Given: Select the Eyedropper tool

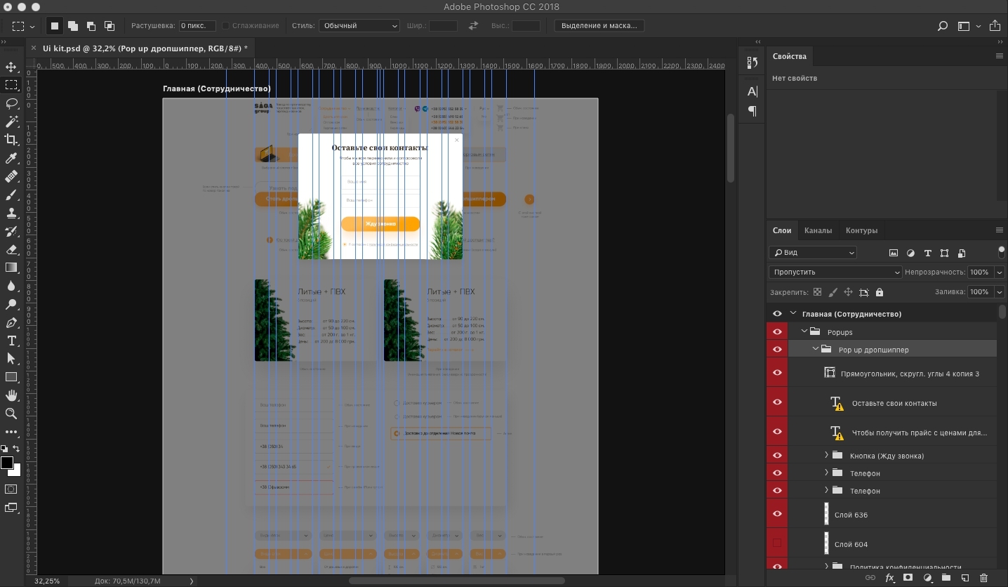Looking at the screenshot, I should point(11,158).
